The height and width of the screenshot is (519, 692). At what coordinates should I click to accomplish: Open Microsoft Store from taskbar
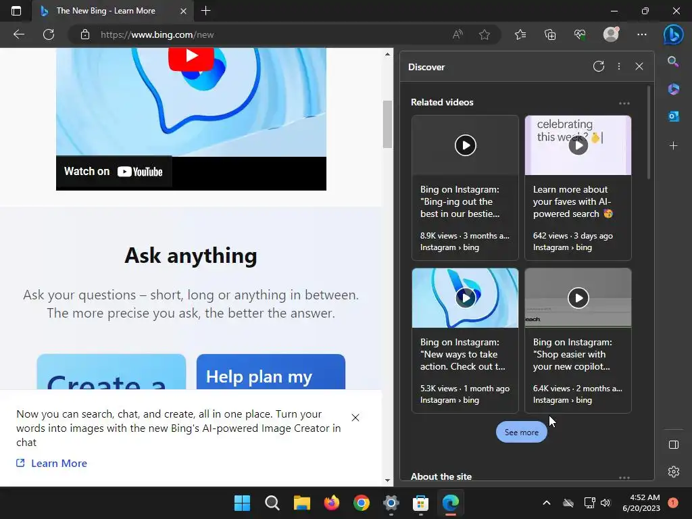point(420,503)
